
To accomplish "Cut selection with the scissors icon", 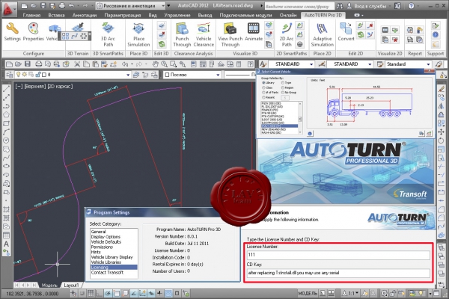I will [77, 64].
